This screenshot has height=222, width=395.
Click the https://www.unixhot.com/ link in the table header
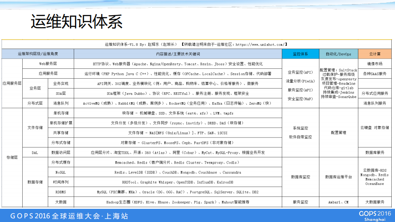[260, 44]
